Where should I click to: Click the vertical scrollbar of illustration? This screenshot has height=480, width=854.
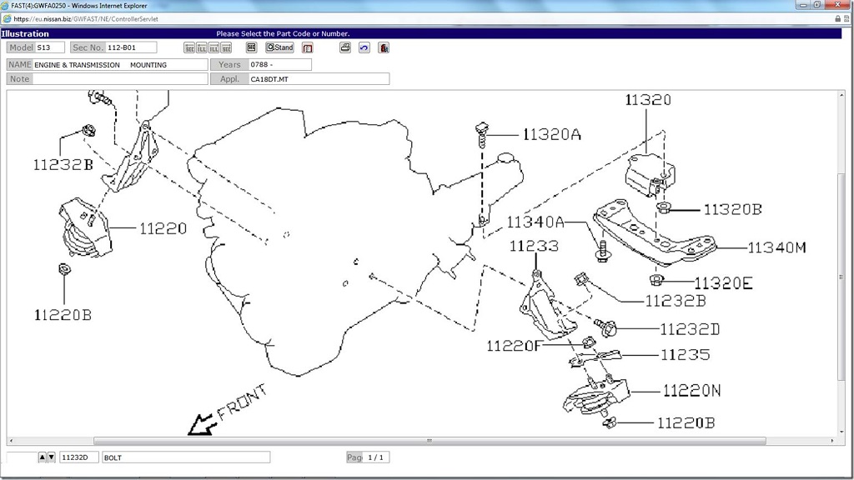point(841,267)
